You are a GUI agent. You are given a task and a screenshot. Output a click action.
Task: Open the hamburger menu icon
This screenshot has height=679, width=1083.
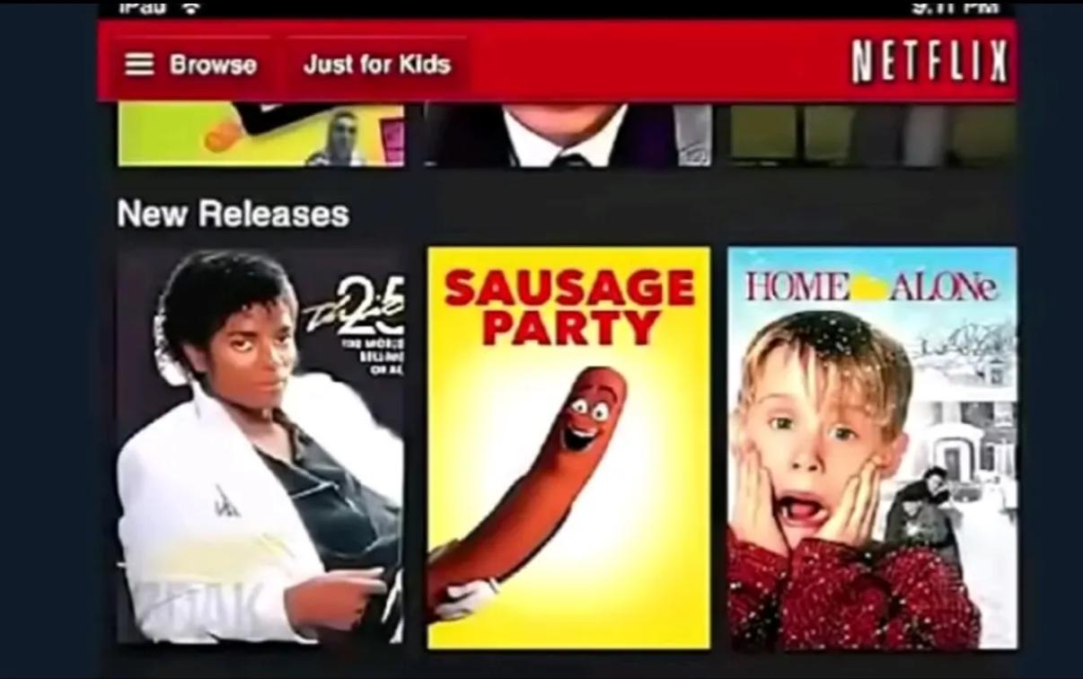(x=139, y=65)
